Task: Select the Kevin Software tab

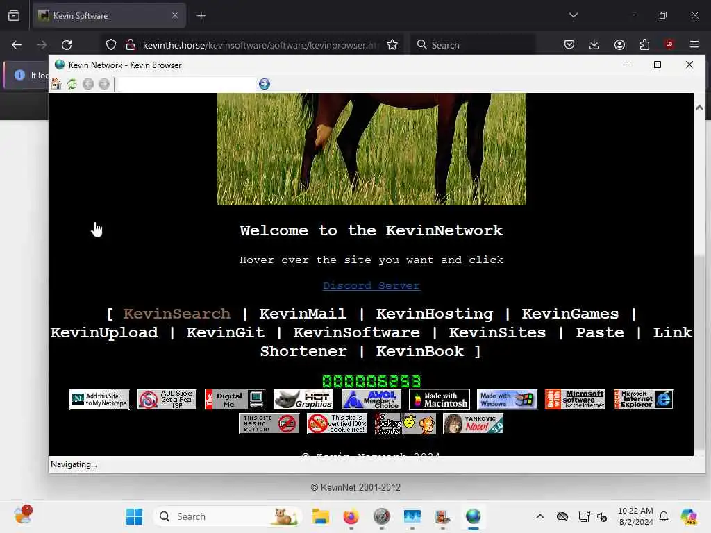Action: (108, 16)
